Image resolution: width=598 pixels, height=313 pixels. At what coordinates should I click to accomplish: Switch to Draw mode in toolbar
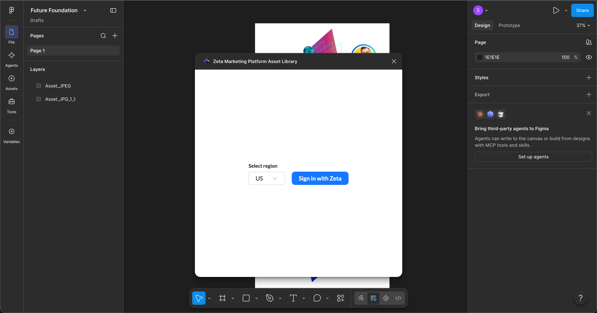click(361, 298)
